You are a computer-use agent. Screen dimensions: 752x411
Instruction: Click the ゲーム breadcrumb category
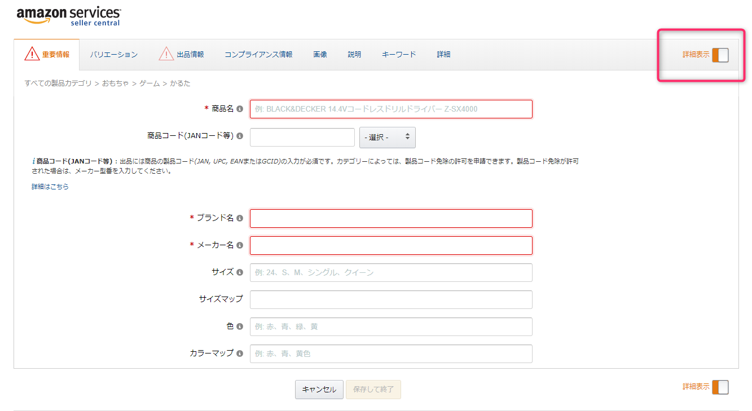(149, 83)
